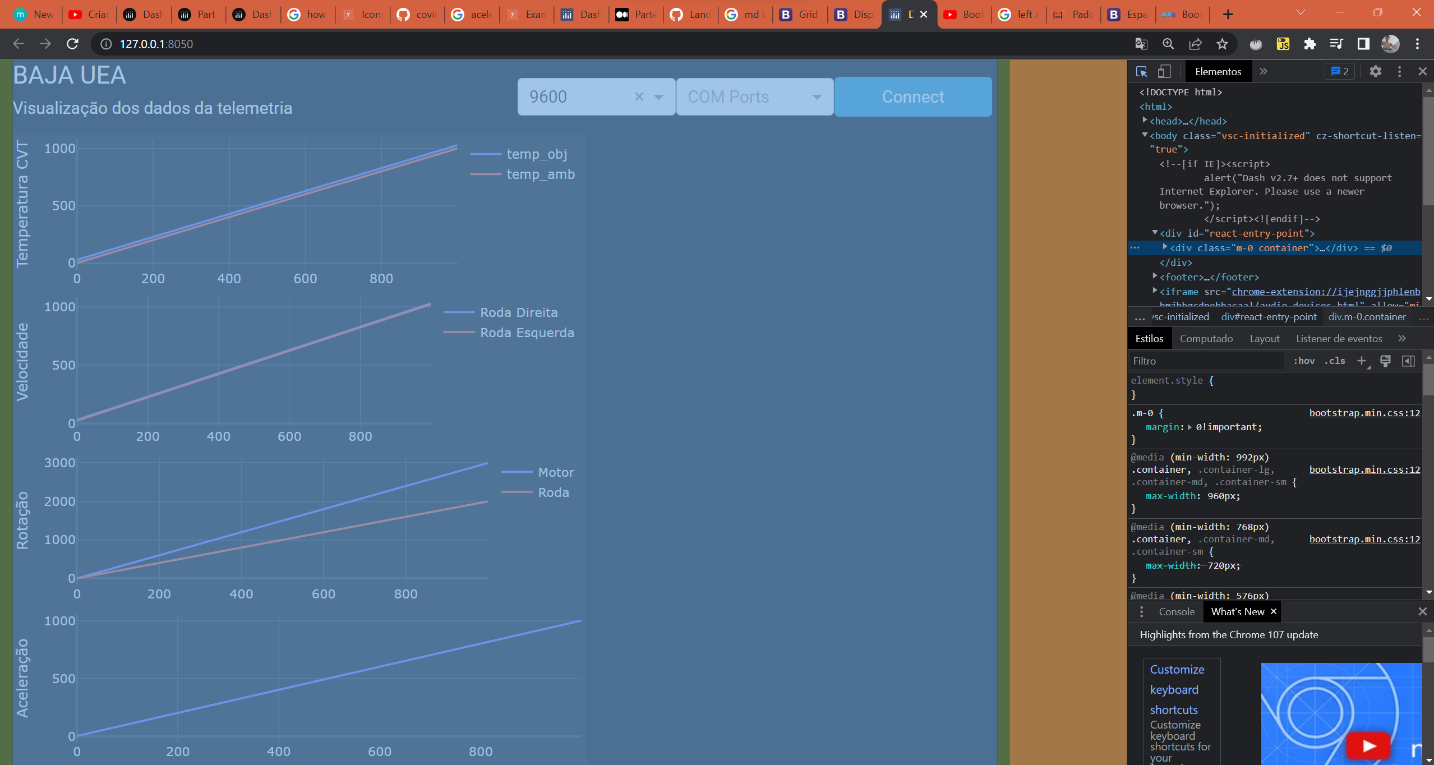Open the Google Translate page icon
Image resolution: width=1434 pixels, height=765 pixels.
[1141, 44]
